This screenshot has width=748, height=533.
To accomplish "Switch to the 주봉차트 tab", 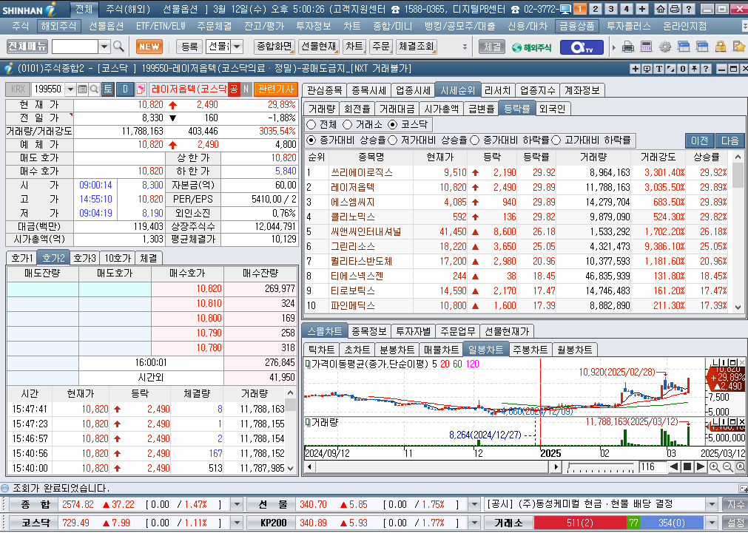I will pyautogui.click(x=530, y=350).
